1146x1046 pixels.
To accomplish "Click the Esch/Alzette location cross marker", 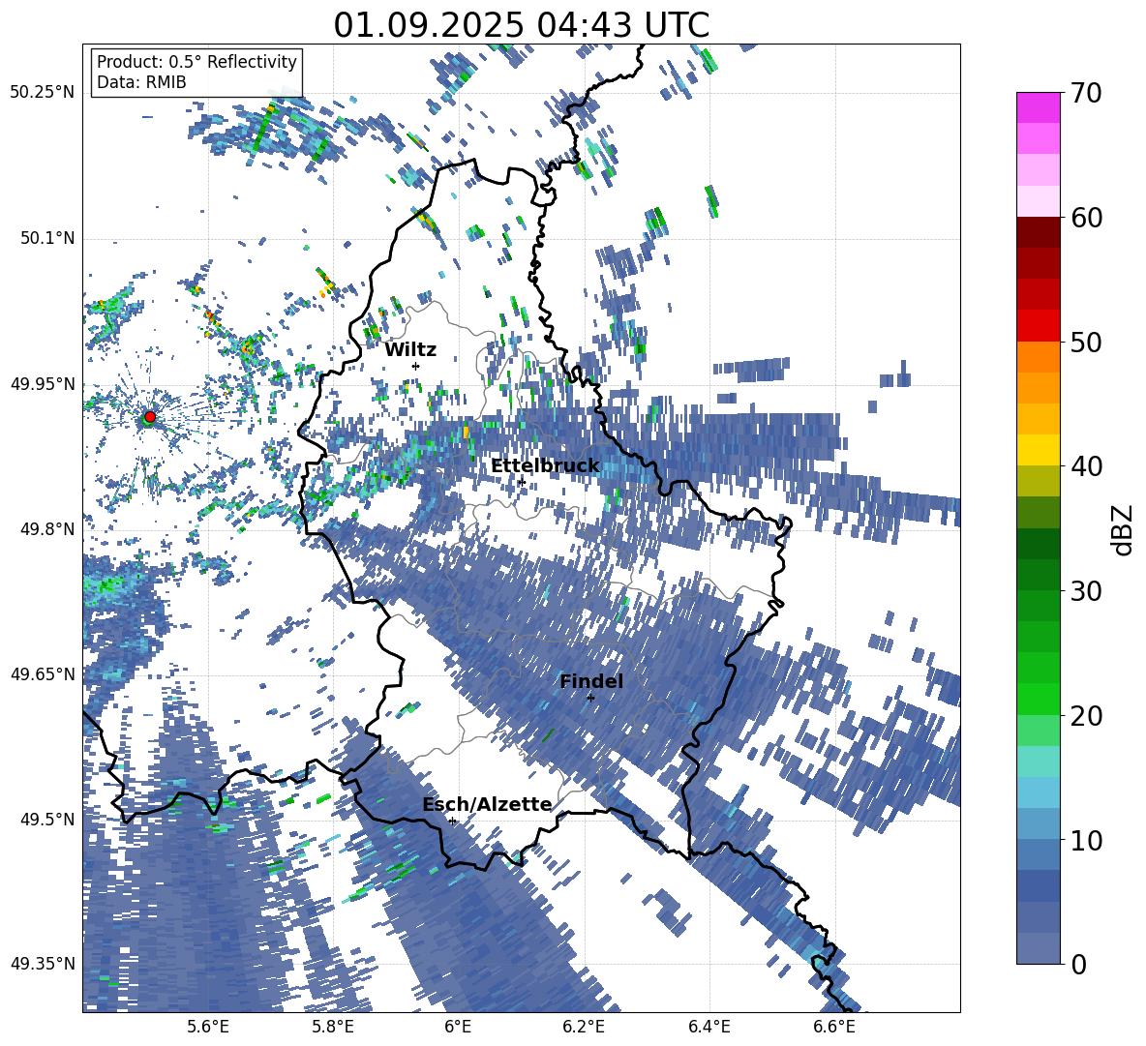I will [x=452, y=821].
